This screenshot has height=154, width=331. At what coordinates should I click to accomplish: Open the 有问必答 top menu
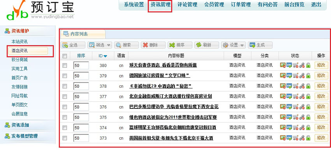[x=268, y=4]
